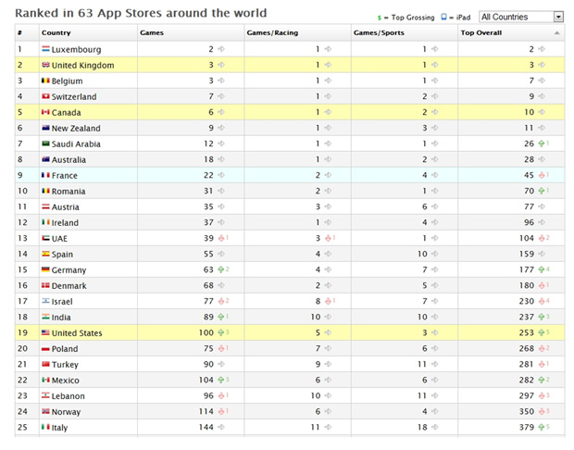This screenshot has height=450, width=574.
Task: Click the Games column header
Action: click(152, 32)
